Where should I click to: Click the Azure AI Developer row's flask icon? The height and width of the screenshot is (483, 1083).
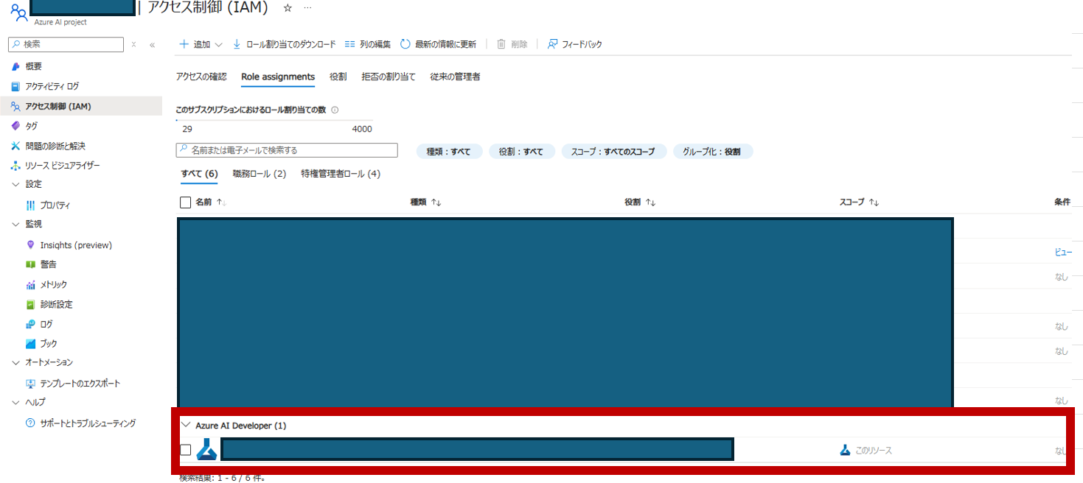click(206, 450)
